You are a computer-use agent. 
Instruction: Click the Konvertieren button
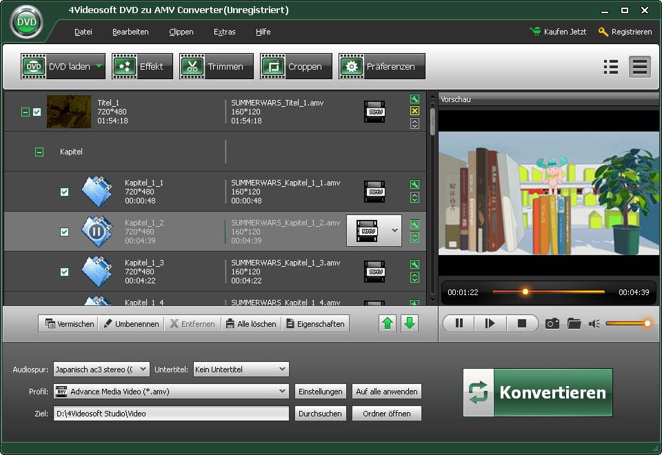click(538, 393)
